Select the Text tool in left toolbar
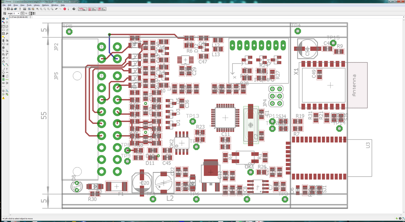 (x=7, y=69)
